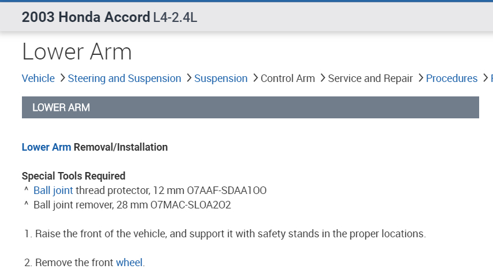
Task: Click the Vehicle breadcrumb link
Action: [38, 79]
